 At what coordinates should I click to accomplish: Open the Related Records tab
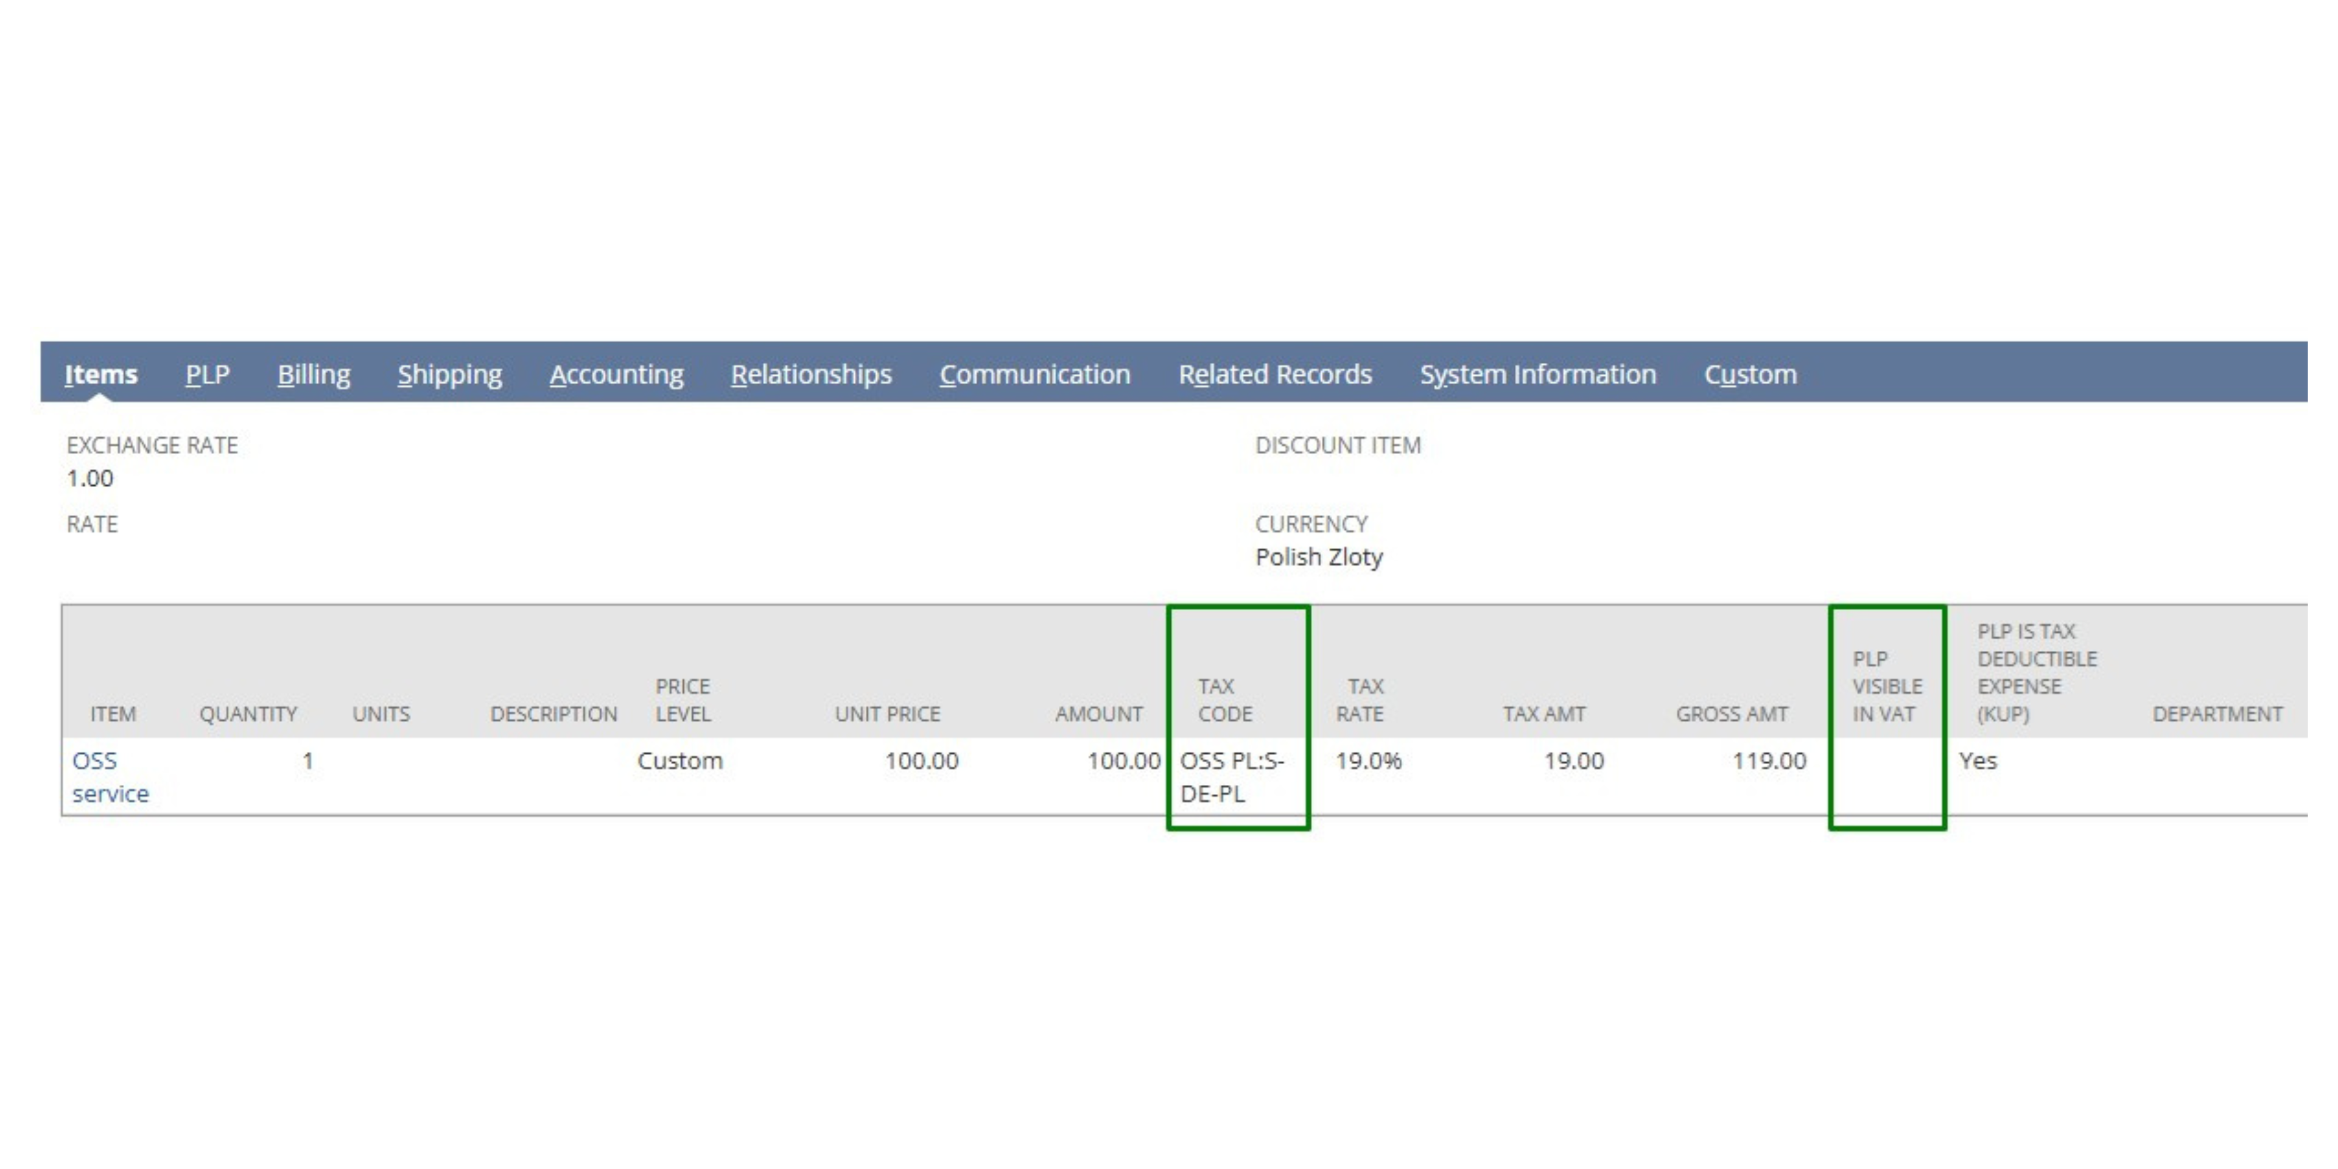(x=1274, y=374)
